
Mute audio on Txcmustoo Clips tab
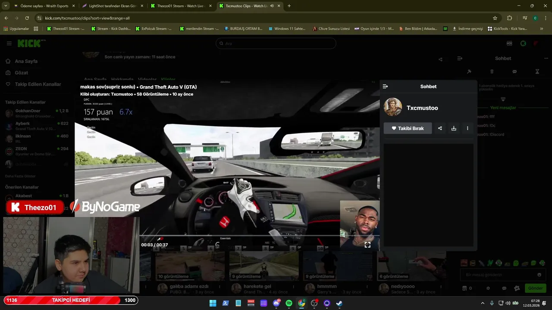272,6
